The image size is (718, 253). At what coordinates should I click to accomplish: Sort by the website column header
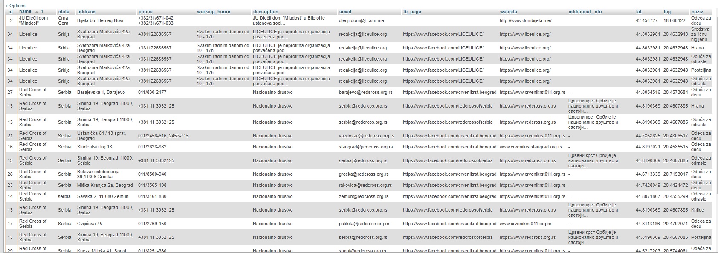point(508,12)
